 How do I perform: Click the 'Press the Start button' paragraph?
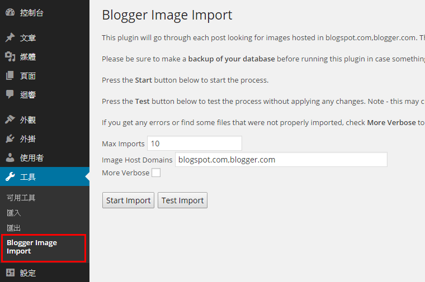click(185, 80)
